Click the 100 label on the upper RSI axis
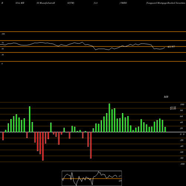The height and width of the screenshot is (186, 186). (x=3, y=34)
